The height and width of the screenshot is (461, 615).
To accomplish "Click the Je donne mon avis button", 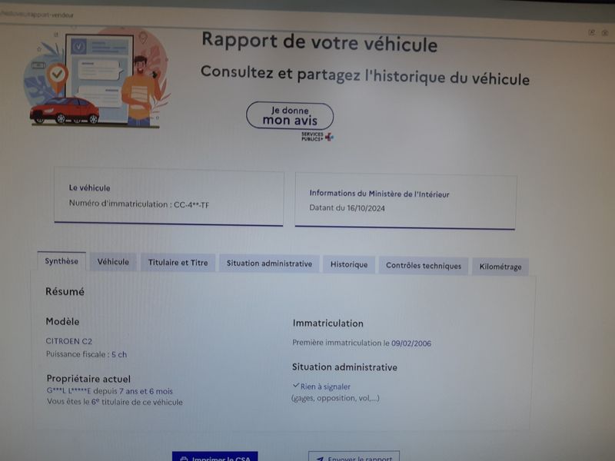I will (290, 116).
